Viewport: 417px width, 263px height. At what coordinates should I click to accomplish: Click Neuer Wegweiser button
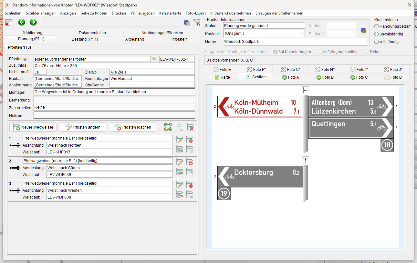[x=33, y=127]
